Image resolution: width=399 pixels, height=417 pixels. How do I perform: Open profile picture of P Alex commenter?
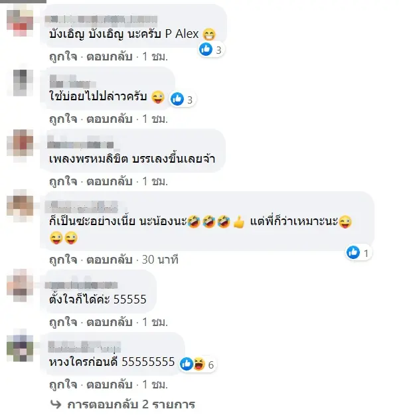point(20,23)
